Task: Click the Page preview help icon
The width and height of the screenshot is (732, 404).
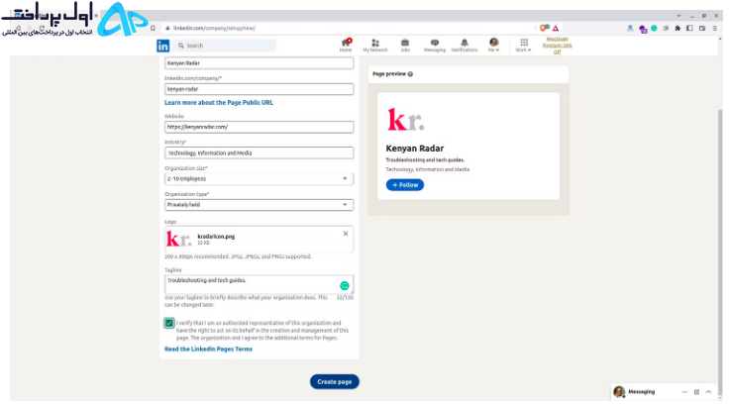Action: point(410,74)
